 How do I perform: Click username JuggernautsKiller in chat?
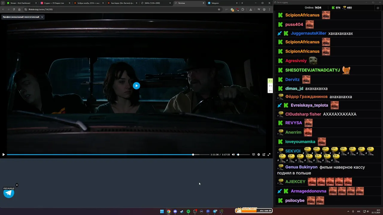pos(308,33)
